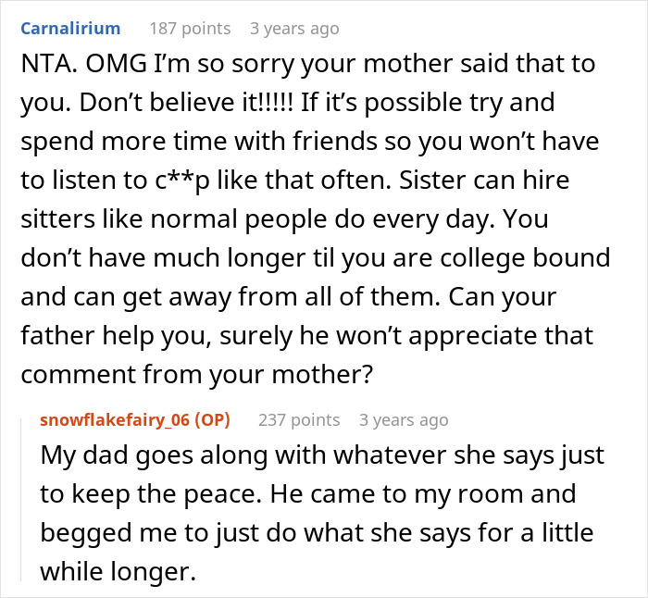
Task: Open Carnalirium's user profile
Action: [x=70, y=28]
